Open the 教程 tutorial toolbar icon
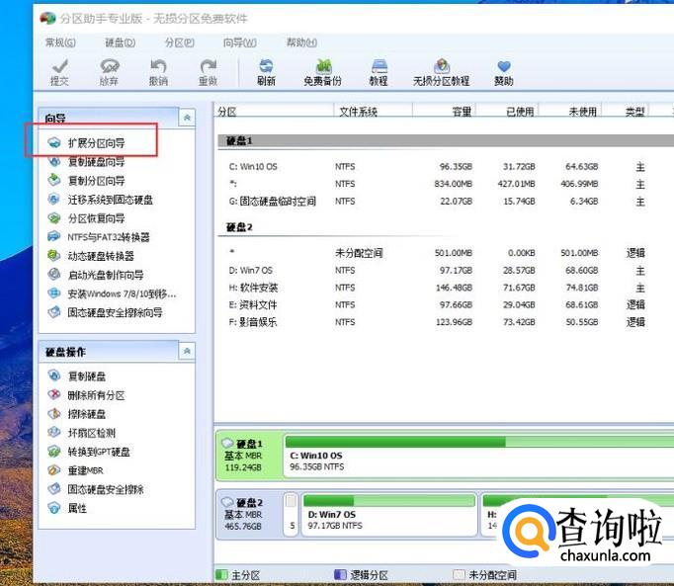 379,72
